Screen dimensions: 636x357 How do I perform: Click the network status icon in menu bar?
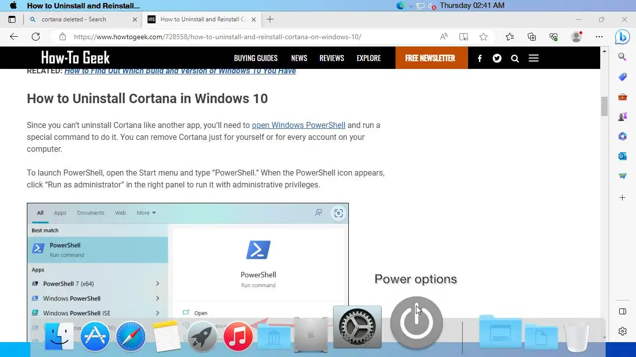421,6
